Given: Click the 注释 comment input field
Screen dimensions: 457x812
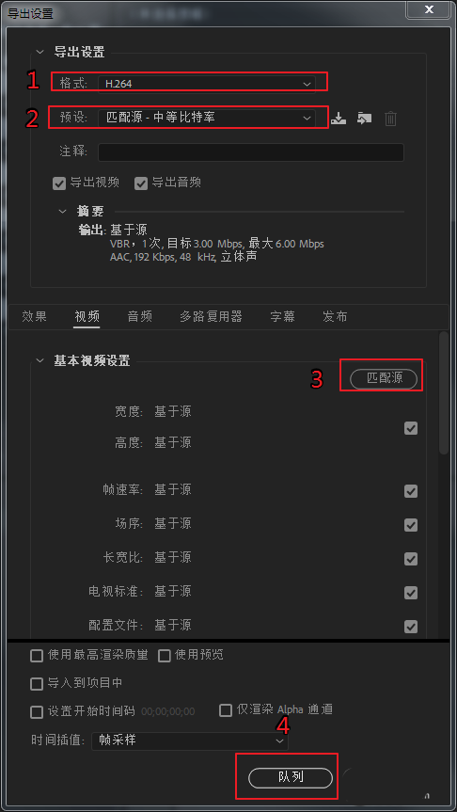Looking at the screenshot, I should point(251,152).
